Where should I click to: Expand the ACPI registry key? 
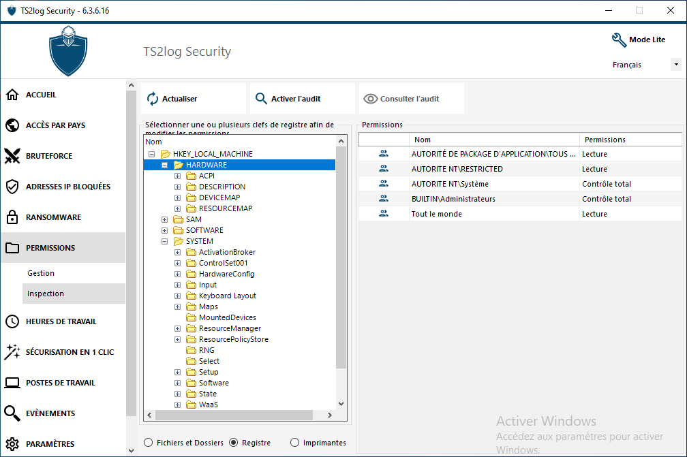pos(177,176)
